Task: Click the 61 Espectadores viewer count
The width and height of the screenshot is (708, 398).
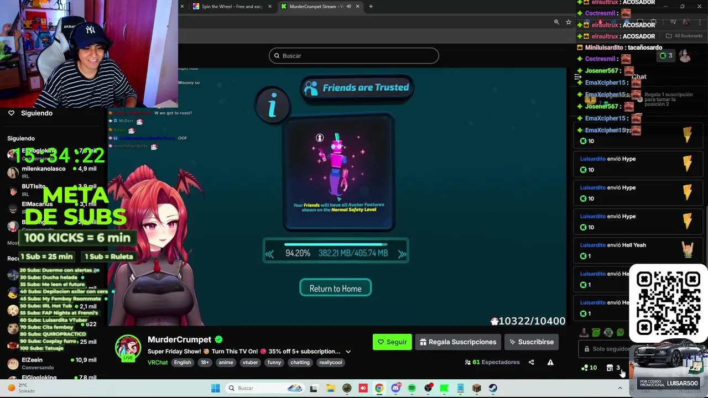Action: point(492,363)
